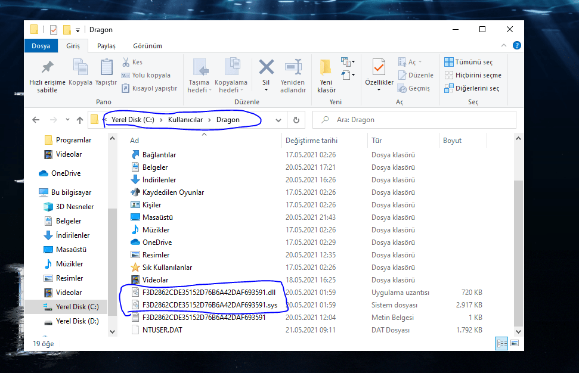The height and width of the screenshot is (373, 579).
Task: Select the İndirilenler folder in file list
Action: [159, 180]
